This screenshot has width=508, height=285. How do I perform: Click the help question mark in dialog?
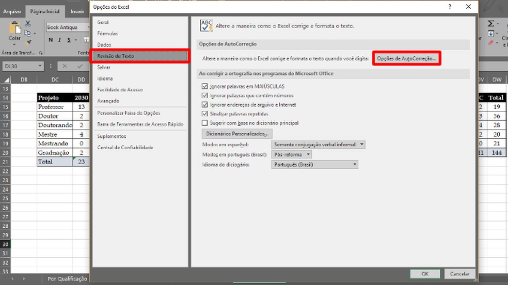[x=450, y=7]
